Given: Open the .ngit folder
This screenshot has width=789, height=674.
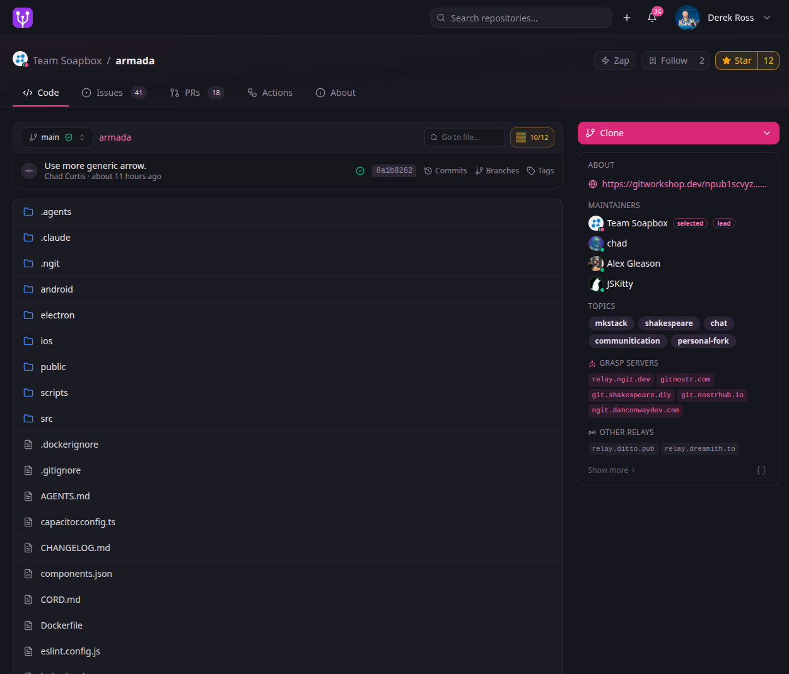Looking at the screenshot, I should pos(288,264).
